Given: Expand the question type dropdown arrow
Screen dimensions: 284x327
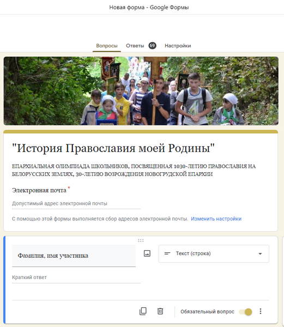Looking at the screenshot, I should 260,254.
